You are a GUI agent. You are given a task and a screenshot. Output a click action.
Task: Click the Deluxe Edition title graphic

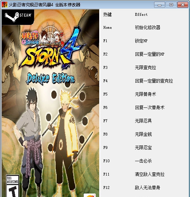[51, 79]
